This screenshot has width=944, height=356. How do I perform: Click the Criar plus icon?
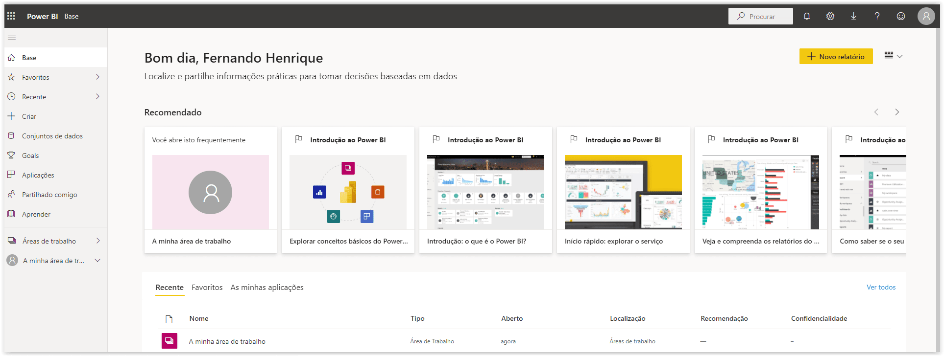tap(12, 116)
